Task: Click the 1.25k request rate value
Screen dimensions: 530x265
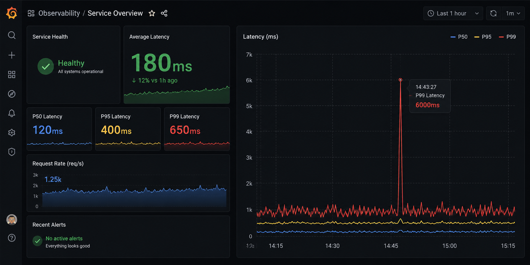Action: 53,179
